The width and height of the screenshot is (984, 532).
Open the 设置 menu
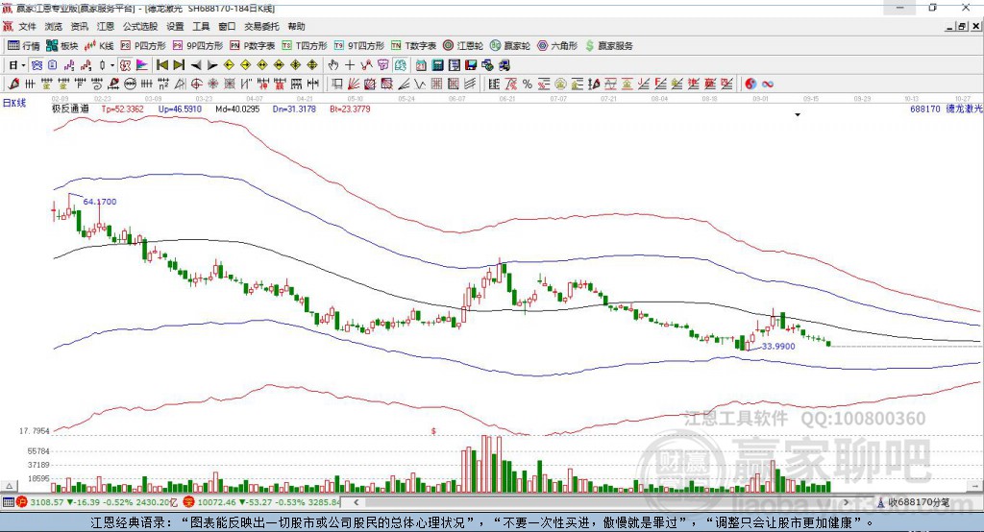175,26
